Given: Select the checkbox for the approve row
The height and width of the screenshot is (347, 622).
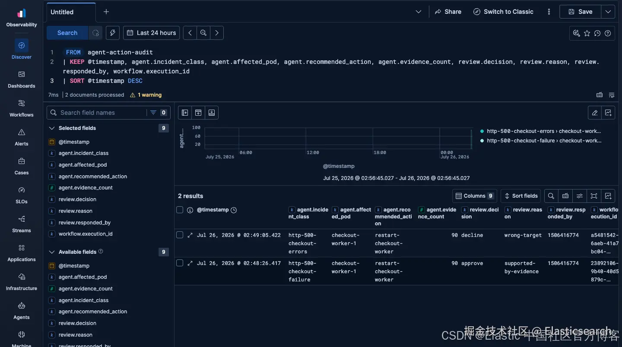Looking at the screenshot, I should click(180, 263).
